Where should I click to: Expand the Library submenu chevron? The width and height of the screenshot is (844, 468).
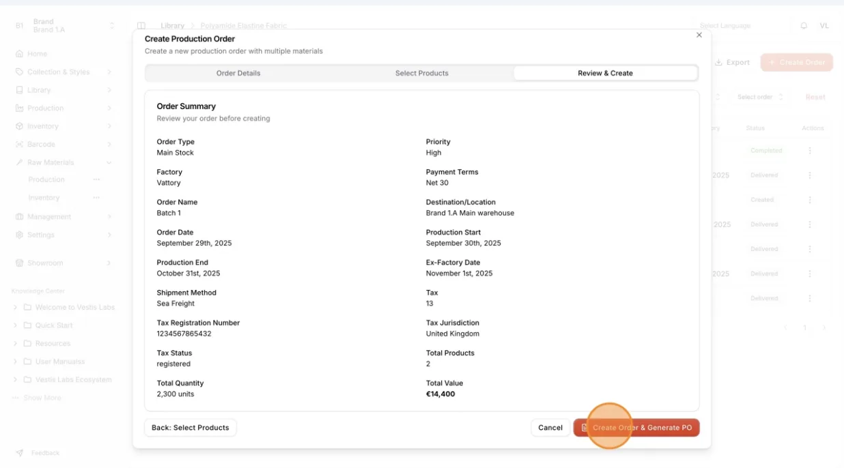point(109,90)
